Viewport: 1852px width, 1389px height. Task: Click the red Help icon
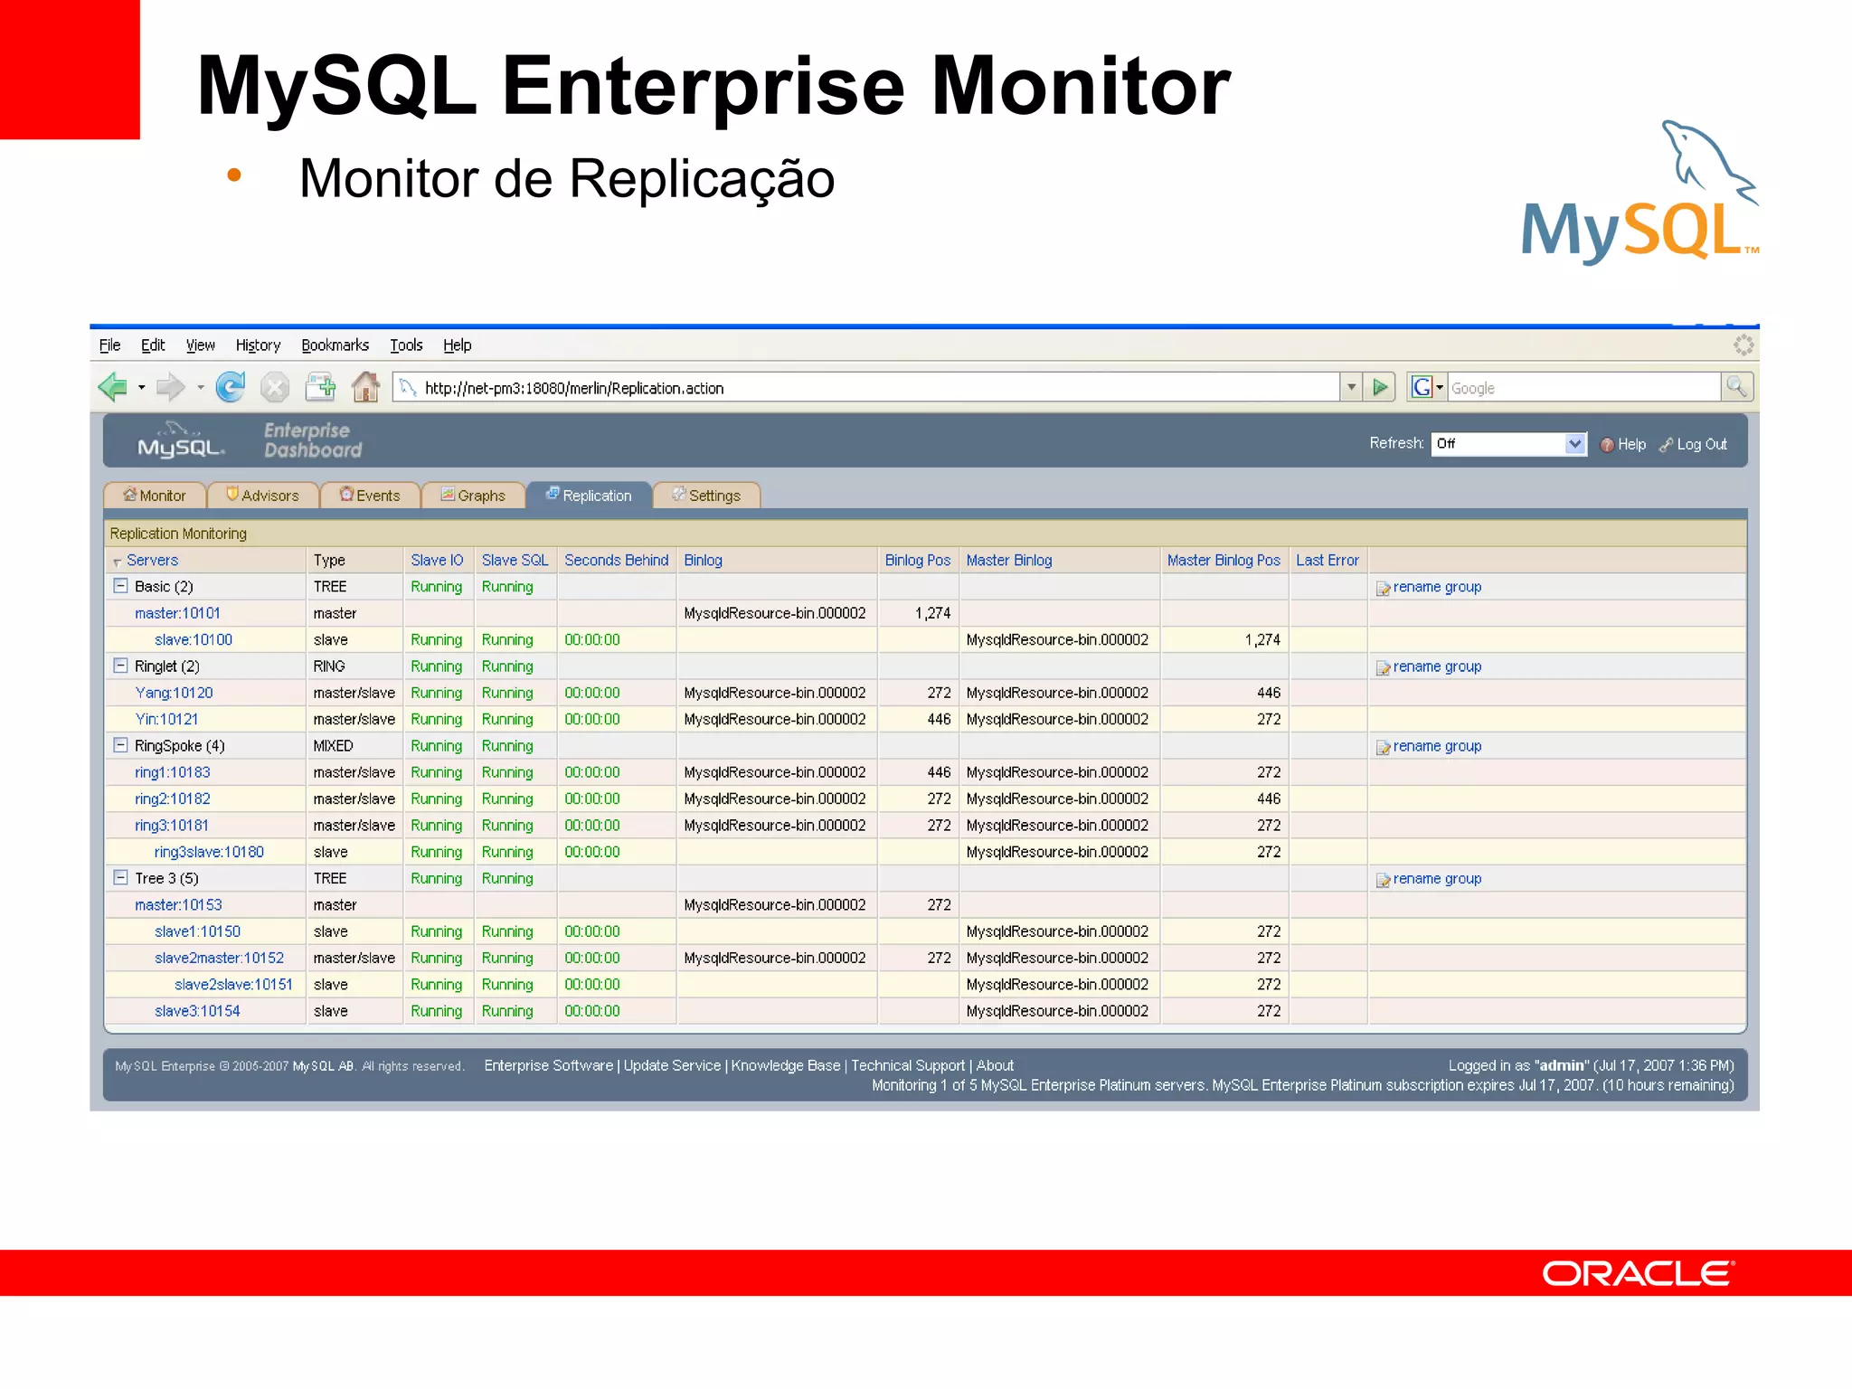(x=1607, y=445)
